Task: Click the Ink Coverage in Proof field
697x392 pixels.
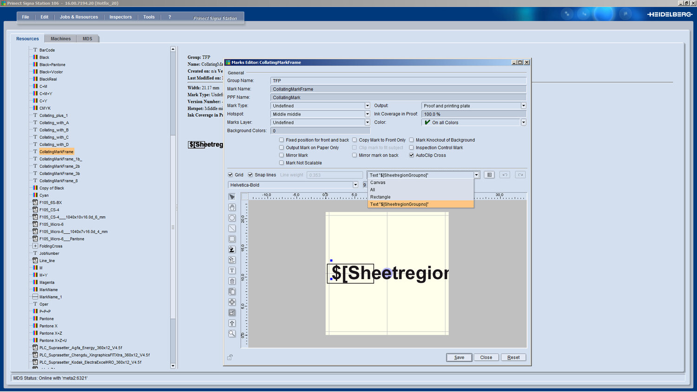Action: click(x=474, y=114)
